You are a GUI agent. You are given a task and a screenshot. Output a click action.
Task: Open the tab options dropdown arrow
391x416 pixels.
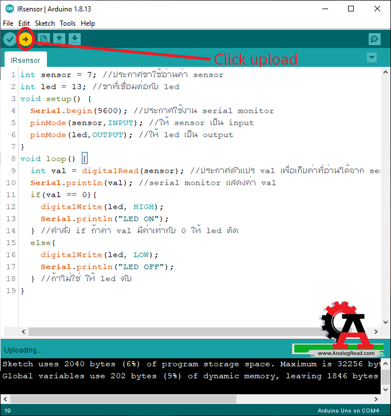372,57
